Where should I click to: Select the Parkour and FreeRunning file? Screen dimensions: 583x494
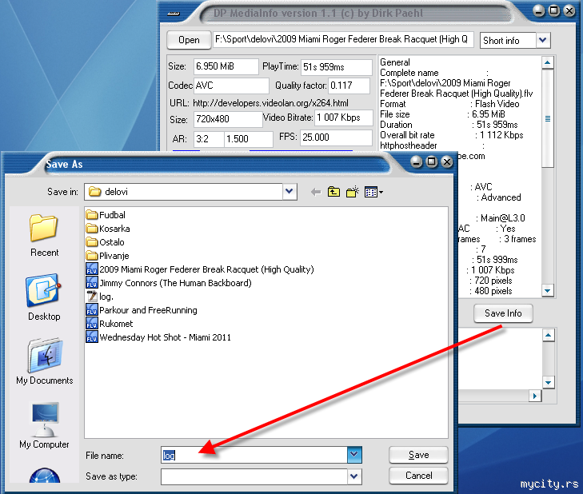(142, 310)
